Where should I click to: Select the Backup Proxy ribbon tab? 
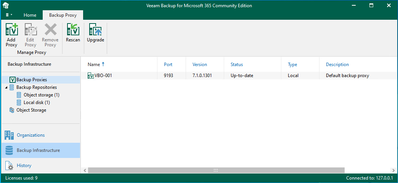click(63, 15)
